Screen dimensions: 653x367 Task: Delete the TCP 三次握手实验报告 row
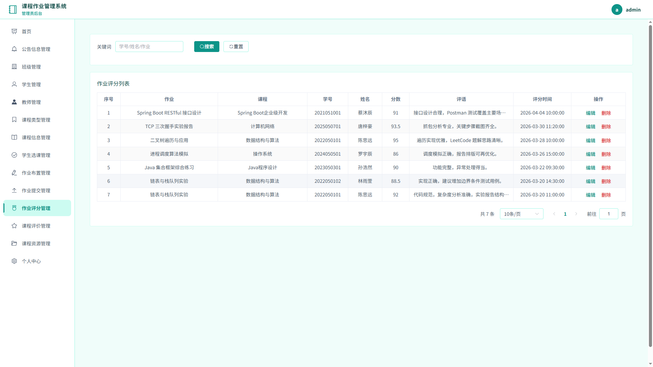click(606, 126)
